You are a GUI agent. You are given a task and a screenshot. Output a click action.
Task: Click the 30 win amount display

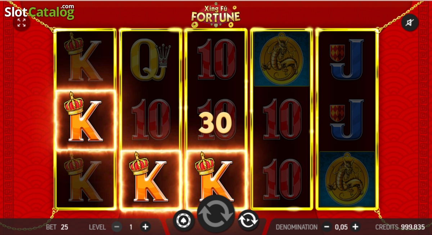pyautogui.click(x=215, y=123)
